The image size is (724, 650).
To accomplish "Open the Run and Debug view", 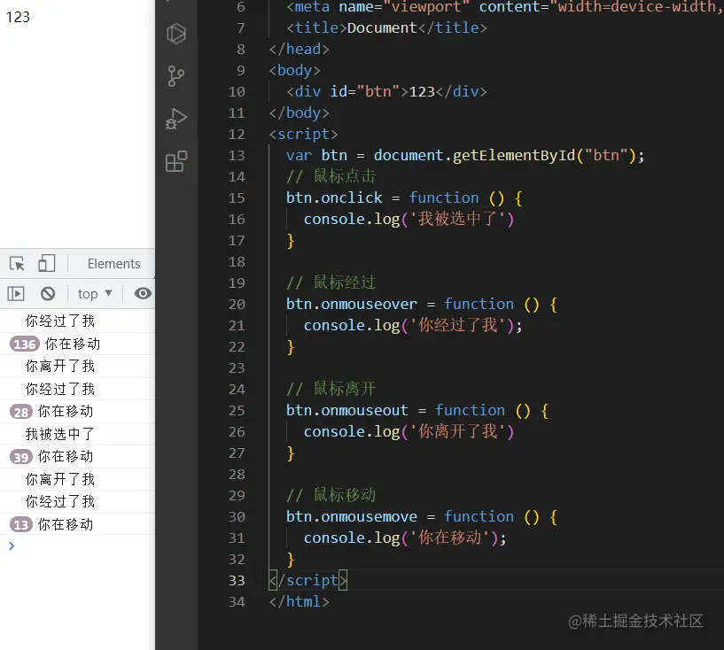I will coord(176,119).
